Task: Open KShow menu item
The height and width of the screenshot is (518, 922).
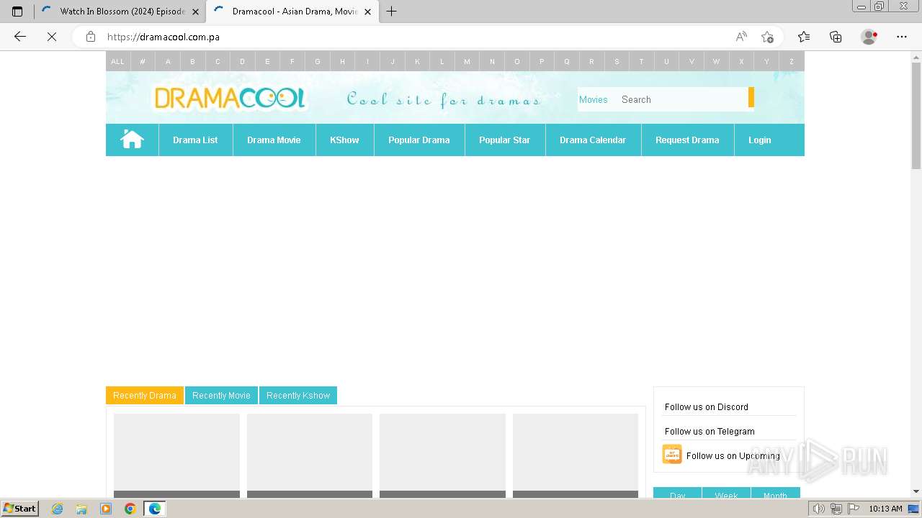Action: [x=344, y=140]
